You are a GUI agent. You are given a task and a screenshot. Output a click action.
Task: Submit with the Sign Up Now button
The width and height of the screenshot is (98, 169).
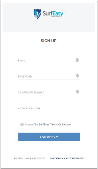[x=49, y=137]
